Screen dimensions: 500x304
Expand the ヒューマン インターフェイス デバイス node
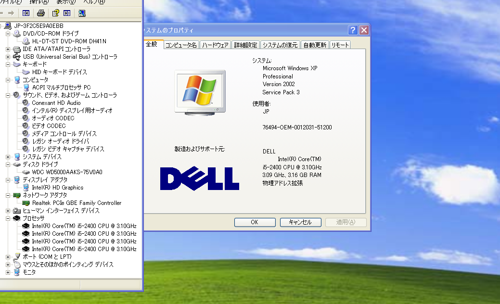tap(8, 211)
